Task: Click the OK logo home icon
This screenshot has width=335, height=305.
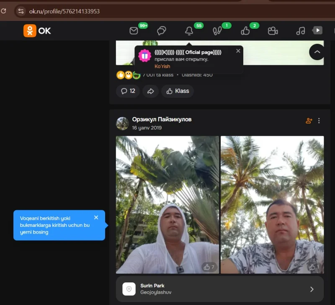Action: pos(37,30)
